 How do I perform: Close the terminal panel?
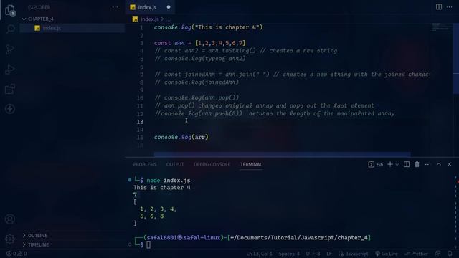(x=450, y=164)
